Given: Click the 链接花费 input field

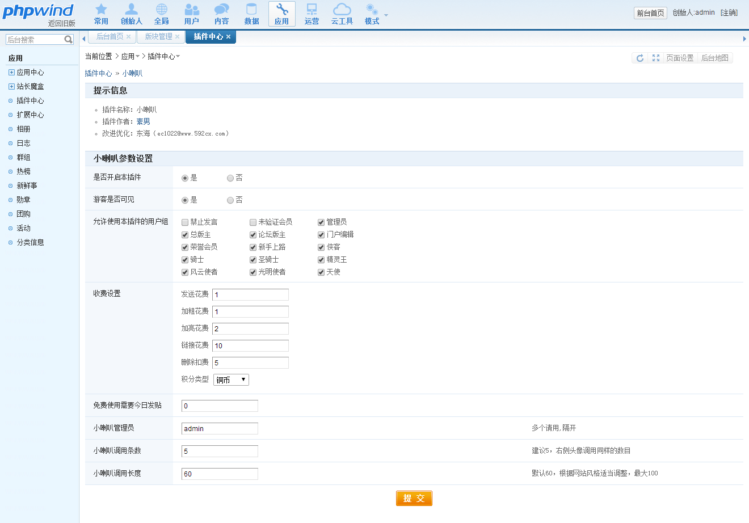Looking at the screenshot, I should [x=250, y=345].
